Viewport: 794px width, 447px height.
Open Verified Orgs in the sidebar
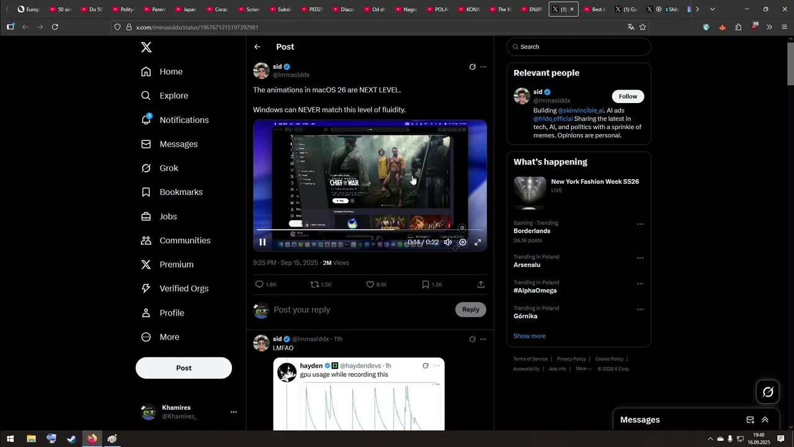pyautogui.click(x=175, y=289)
